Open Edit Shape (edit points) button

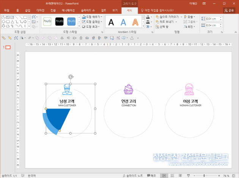point(34,17)
